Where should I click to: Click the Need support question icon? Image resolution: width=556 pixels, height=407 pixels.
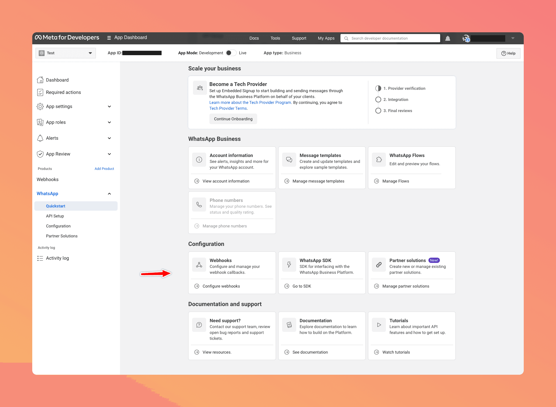(199, 325)
